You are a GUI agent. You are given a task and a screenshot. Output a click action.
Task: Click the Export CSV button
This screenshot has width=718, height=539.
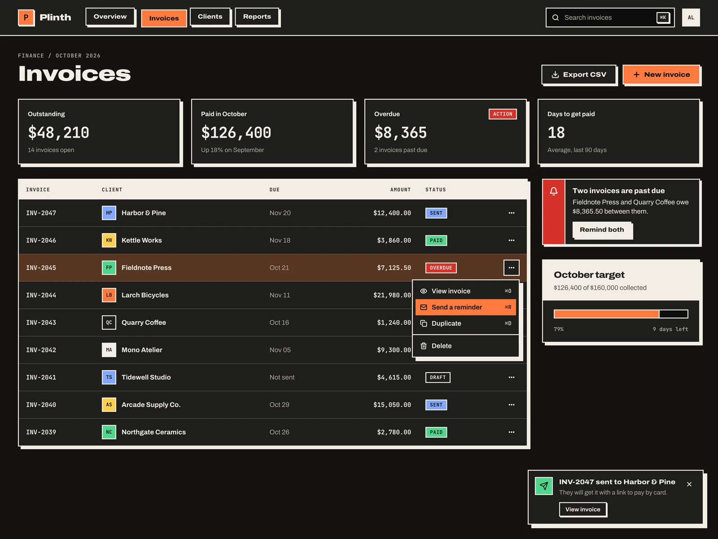point(578,75)
